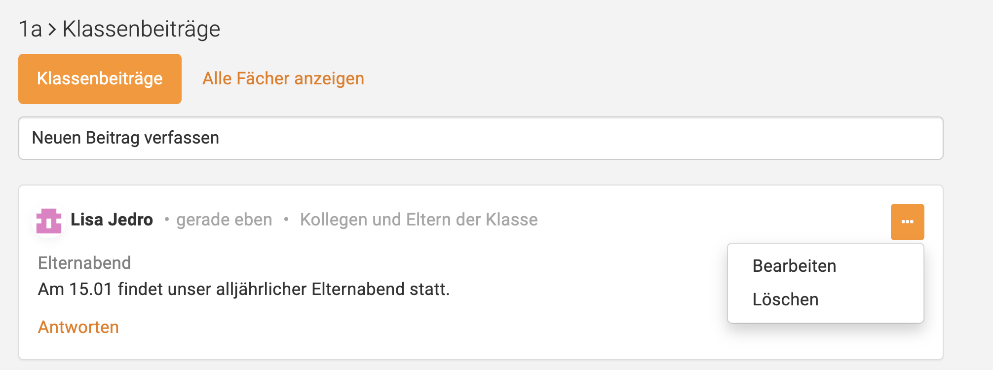This screenshot has width=993, height=370.
Task: Select "Löschen" to delete the post
Action: [x=785, y=299]
